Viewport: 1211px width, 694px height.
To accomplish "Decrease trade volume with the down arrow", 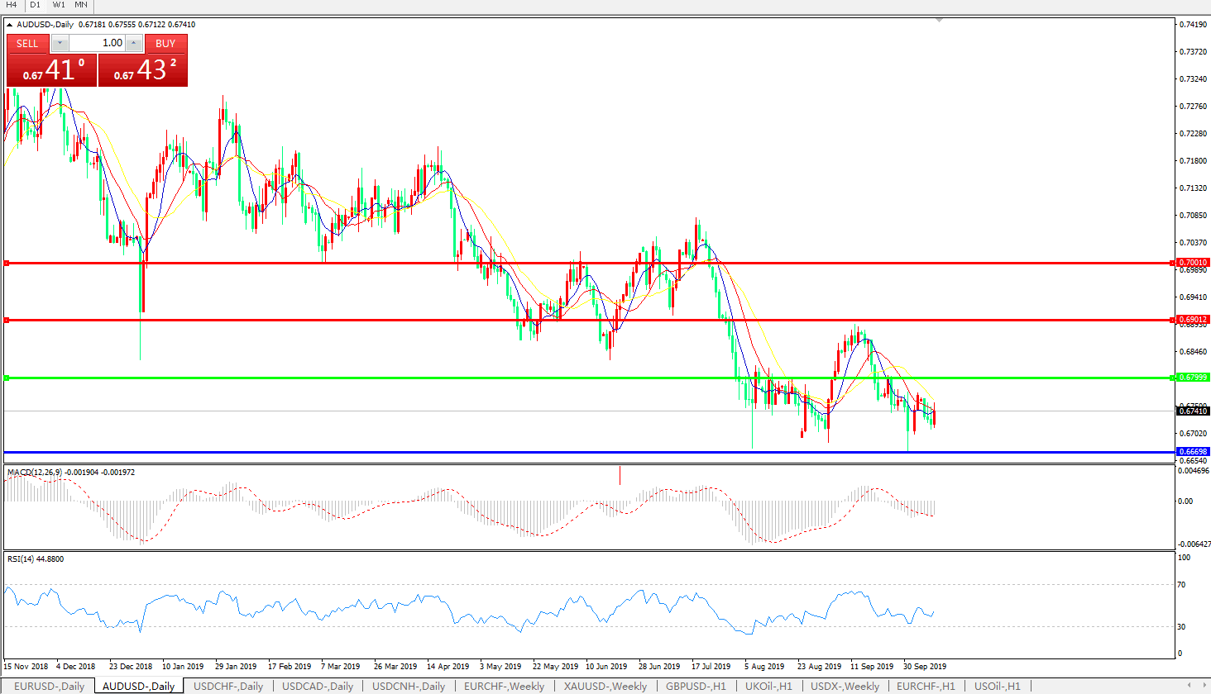I will point(60,43).
